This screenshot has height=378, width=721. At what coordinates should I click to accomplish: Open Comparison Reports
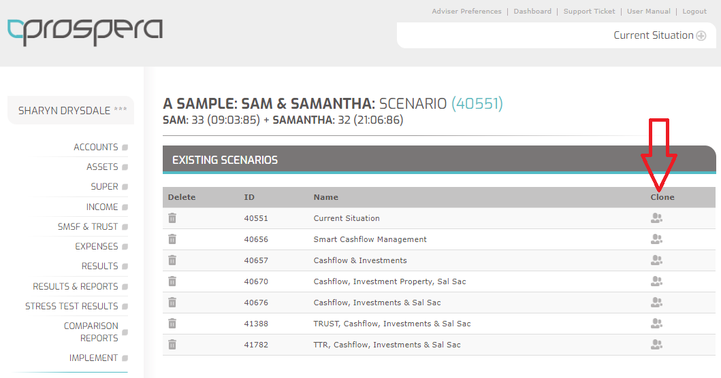(x=91, y=332)
